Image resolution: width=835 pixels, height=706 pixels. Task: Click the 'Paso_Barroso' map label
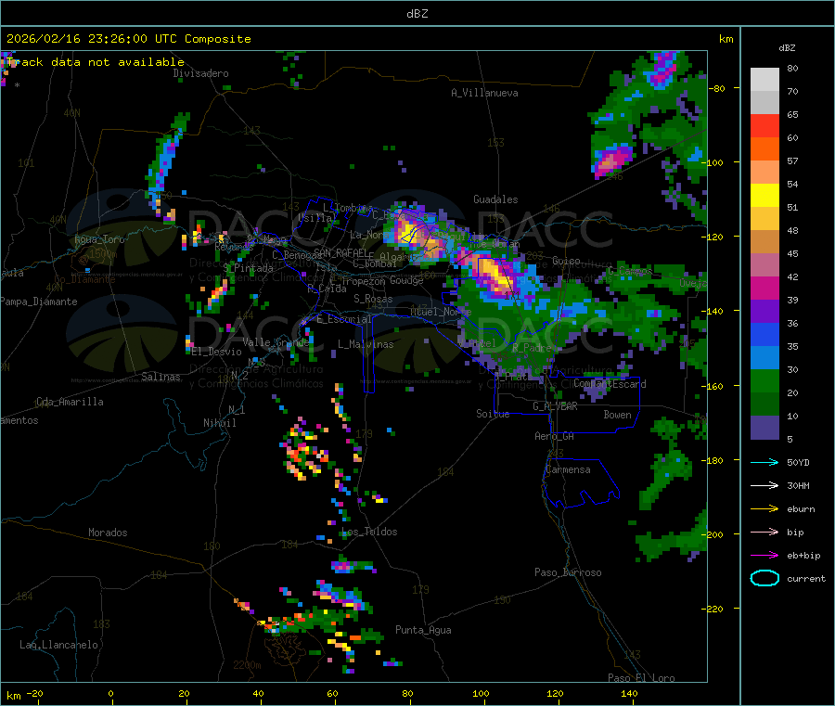pyautogui.click(x=568, y=572)
